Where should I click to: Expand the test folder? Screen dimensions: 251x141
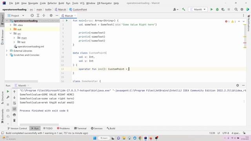pos(14,42)
